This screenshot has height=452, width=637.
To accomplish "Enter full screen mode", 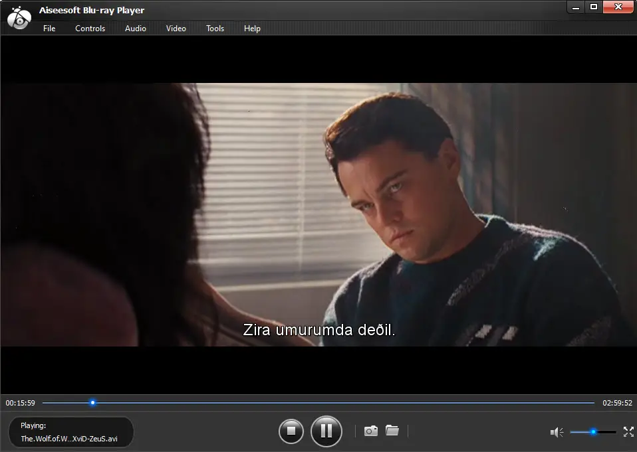I will click(x=628, y=431).
